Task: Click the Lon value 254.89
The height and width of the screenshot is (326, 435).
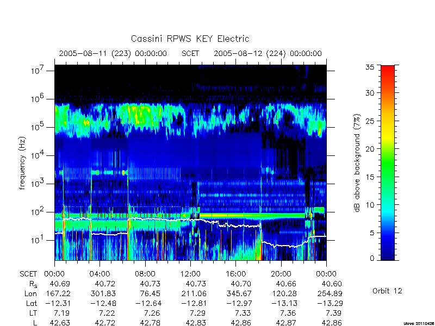Action: coord(330,293)
